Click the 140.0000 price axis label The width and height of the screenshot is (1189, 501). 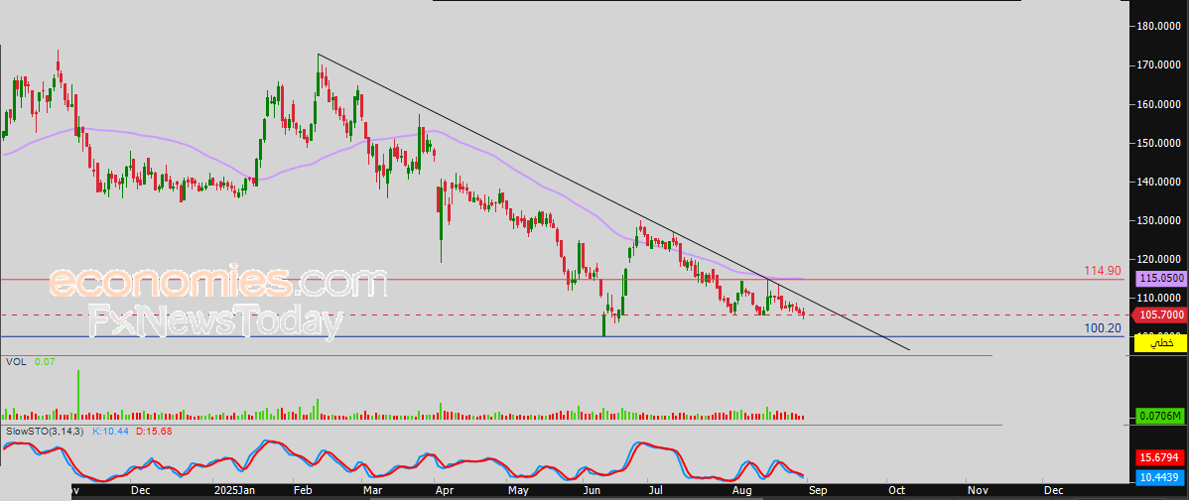[1158, 182]
